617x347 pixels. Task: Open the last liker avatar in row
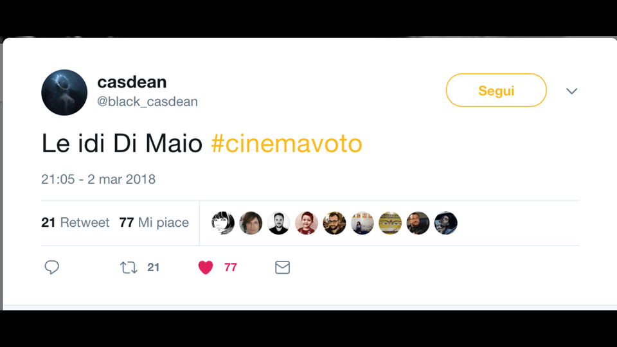coord(446,223)
